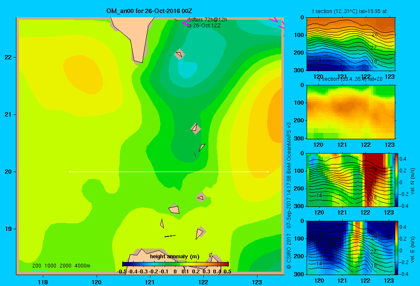Image resolution: width=420 pixels, height=286 pixels.
Task: Click the "26" isotherm label in temperature section
Action: click(x=375, y=34)
